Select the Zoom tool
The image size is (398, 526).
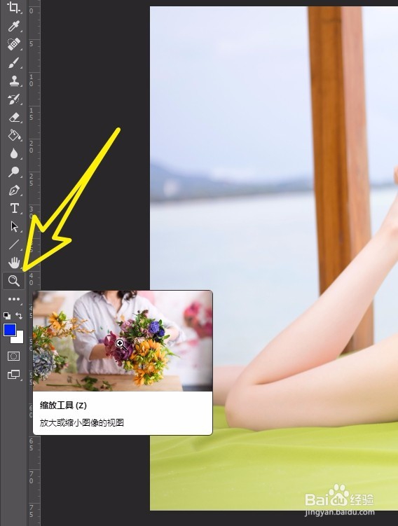[14, 280]
